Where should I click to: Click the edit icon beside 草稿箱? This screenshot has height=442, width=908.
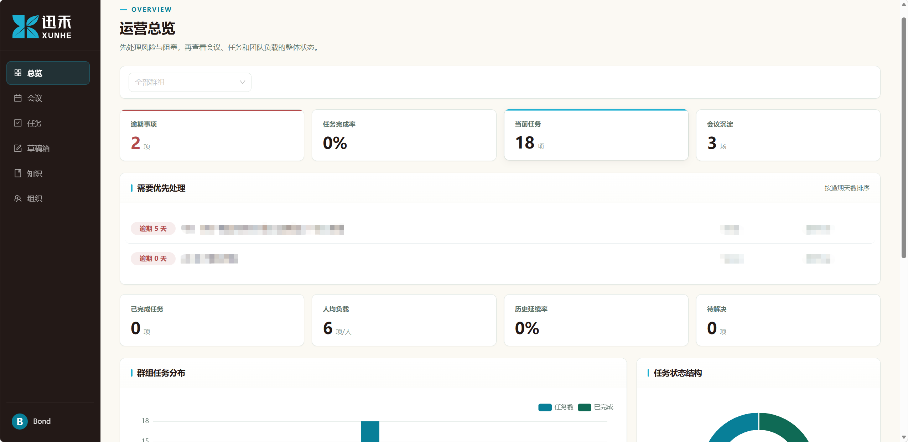(18, 148)
